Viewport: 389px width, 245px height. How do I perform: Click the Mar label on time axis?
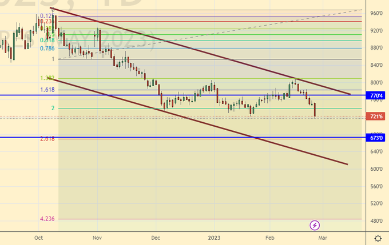pyautogui.click(x=323, y=237)
